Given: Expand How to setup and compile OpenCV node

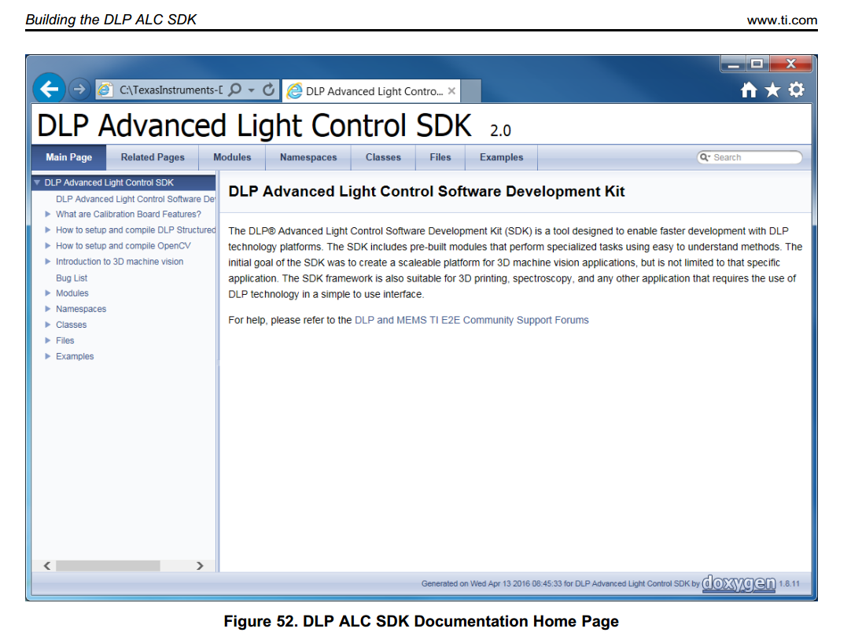Looking at the screenshot, I should coord(48,246).
